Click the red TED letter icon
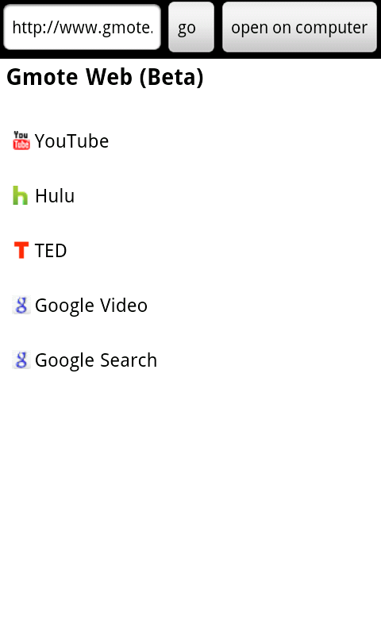The height and width of the screenshot is (635, 381). click(21, 250)
